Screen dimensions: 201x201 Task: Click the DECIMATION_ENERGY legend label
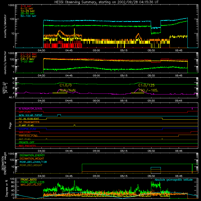(x=32, y=155)
